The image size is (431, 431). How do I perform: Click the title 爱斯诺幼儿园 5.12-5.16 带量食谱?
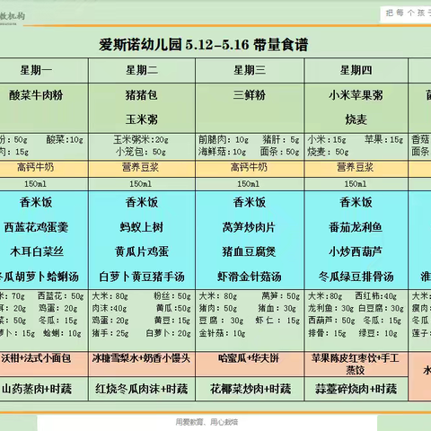pos(204,45)
